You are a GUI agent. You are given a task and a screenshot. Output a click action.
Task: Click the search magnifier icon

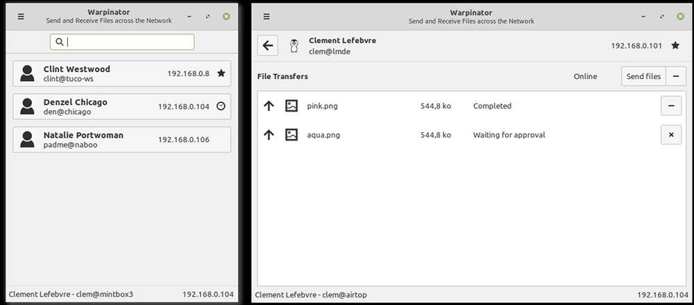pos(59,42)
